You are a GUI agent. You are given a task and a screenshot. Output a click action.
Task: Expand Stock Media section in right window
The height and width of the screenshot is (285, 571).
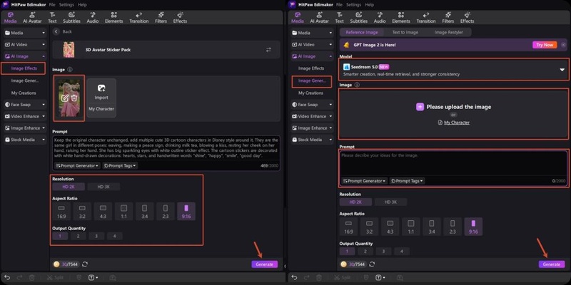(313, 140)
